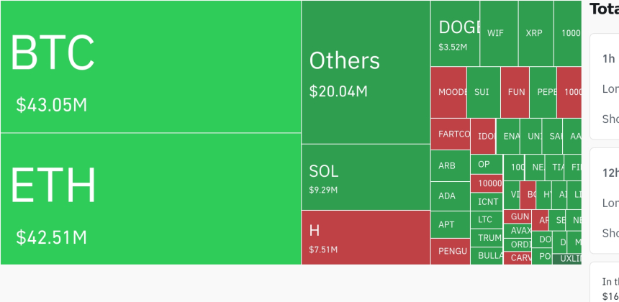Image resolution: width=619 pixels, height=302 pixels.
Task: Click the red MOODENG tile
Action: pos(448,92)
